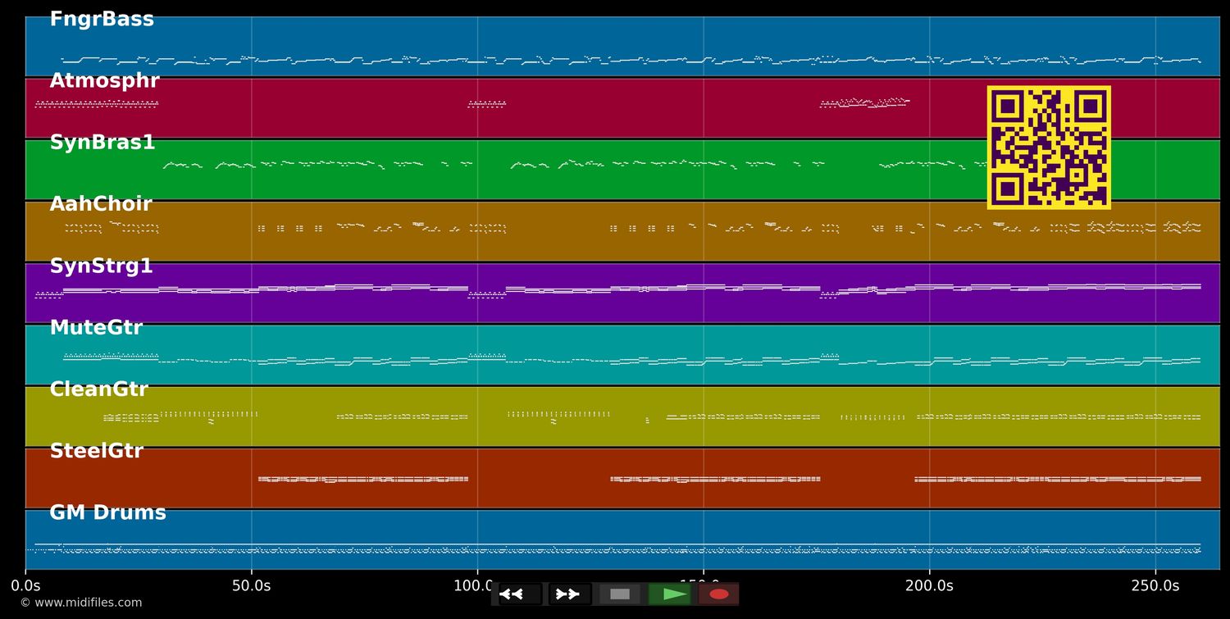Click the rewind button
The height and width of the screenshot is (619, 1230).
click(520, 594)
